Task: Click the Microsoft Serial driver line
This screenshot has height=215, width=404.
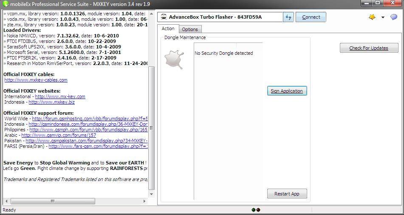Action: pyautogui.click(x=62, y=52)
